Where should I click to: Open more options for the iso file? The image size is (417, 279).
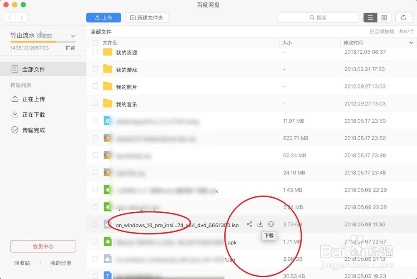tap(271, 224)
